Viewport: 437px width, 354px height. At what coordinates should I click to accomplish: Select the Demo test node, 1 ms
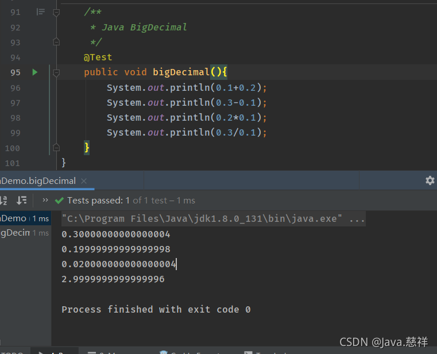(25, 218)
